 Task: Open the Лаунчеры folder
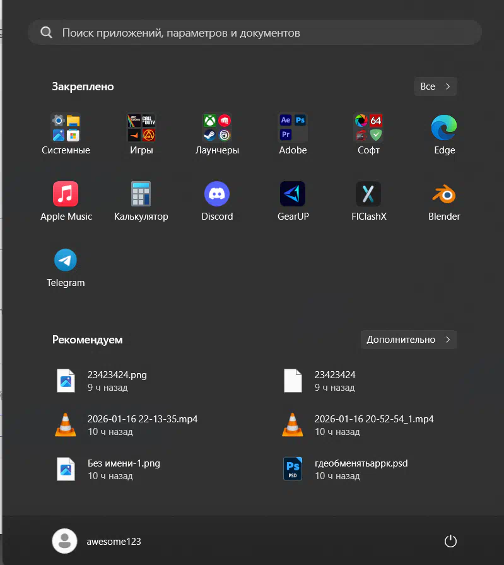(x=217, y=128)
